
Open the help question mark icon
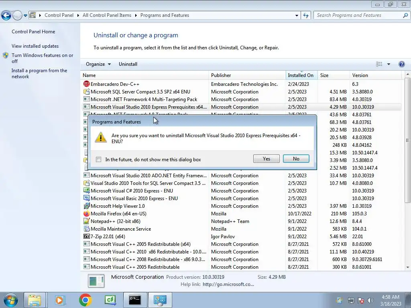(401, 64)
